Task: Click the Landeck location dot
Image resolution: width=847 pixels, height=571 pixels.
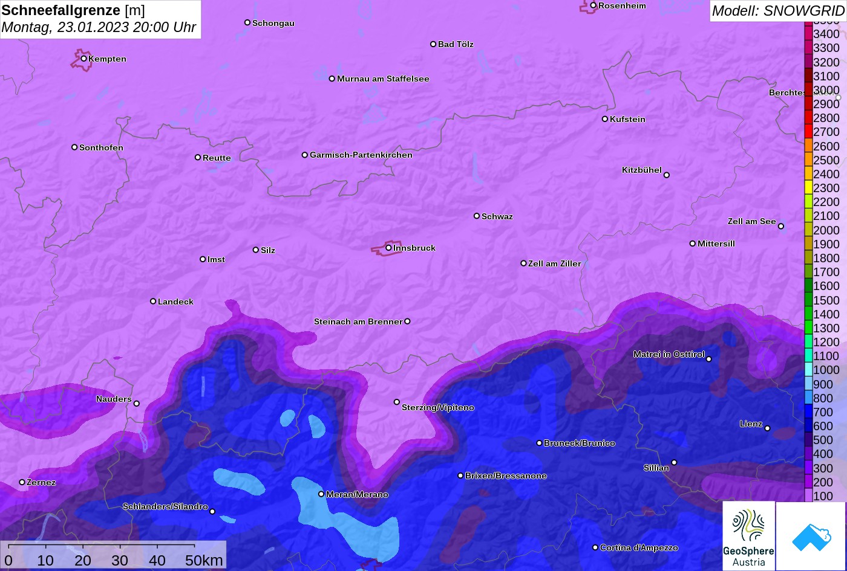Action: pos(153,302)
